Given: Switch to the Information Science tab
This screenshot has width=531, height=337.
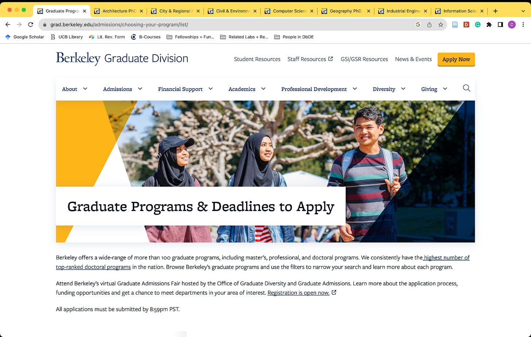Looking at the screenshot, I should 460,11.
